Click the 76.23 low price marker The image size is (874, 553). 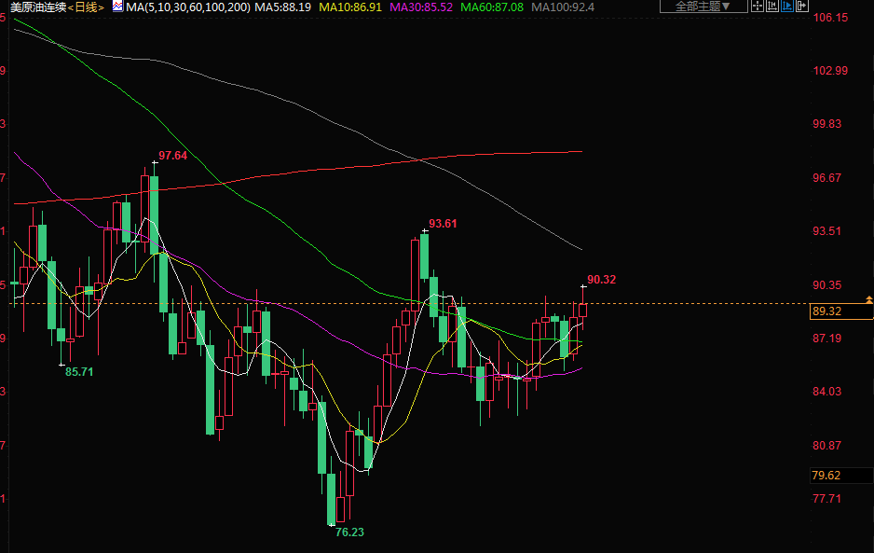tap(349, 532)
